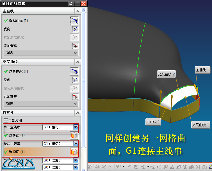This screenshot has width=212, height=171.
Task: Close the 通过曲线网格 dialog
Action: pos(84,3)
